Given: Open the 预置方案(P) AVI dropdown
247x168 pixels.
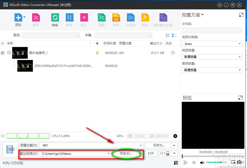Looking at the screenshot, I should click(91, 145).
